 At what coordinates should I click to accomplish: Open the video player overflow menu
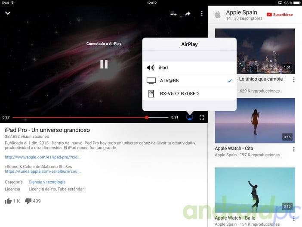(x=202, y=13)
